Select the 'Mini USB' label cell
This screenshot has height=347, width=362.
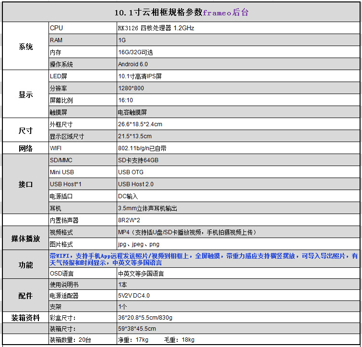(83, 172)
